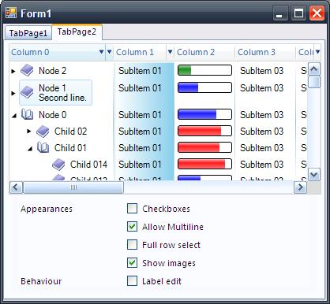Viewport: 330px width, 304px height.
Task: Click the blue progress bar in Node 1 row
Action: coord(204,87)
